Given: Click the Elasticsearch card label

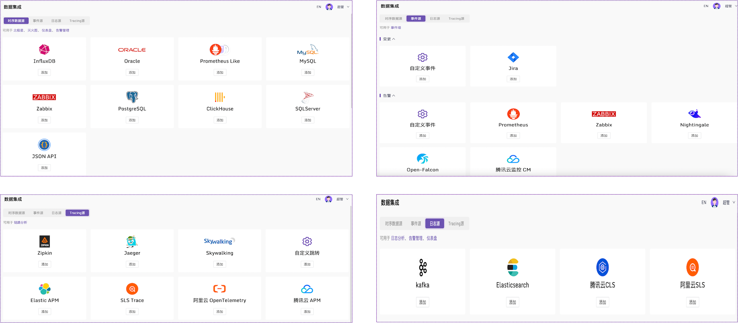Looking at the screenshot, I should coord(513,285).
